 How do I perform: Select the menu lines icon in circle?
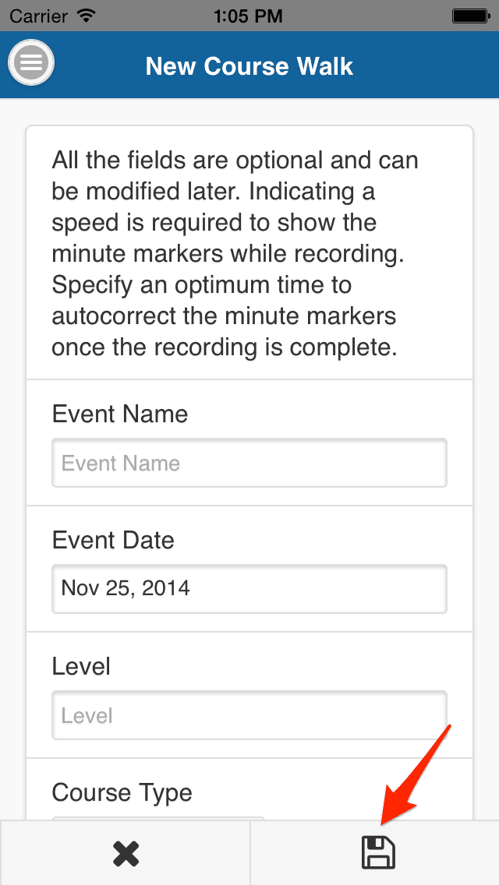point(31,62)
